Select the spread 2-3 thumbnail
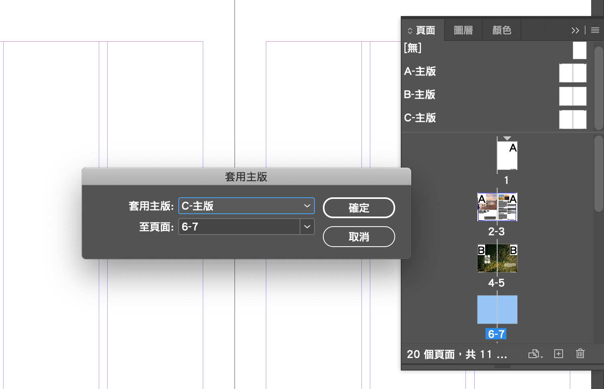Screen dimensions: 604x389 click(x=497, y=207)
